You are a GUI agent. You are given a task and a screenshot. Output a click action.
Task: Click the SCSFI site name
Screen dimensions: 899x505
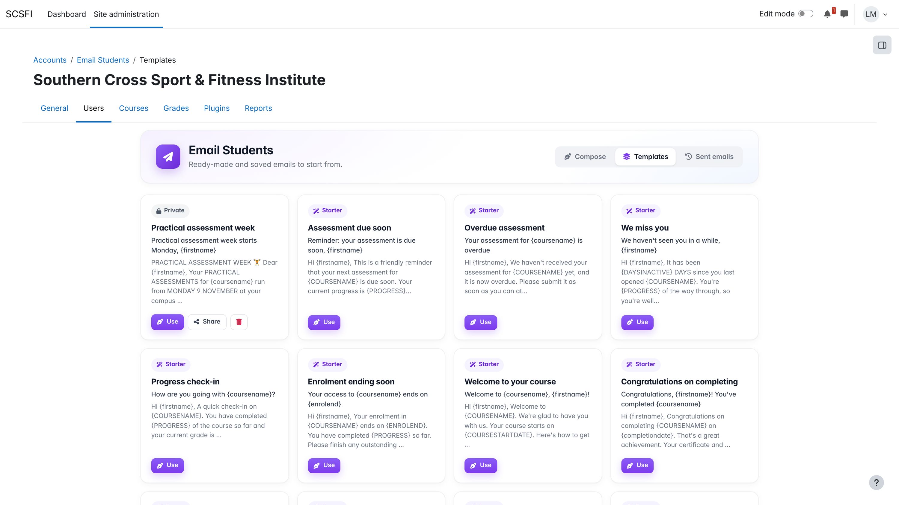pos(19,14)
